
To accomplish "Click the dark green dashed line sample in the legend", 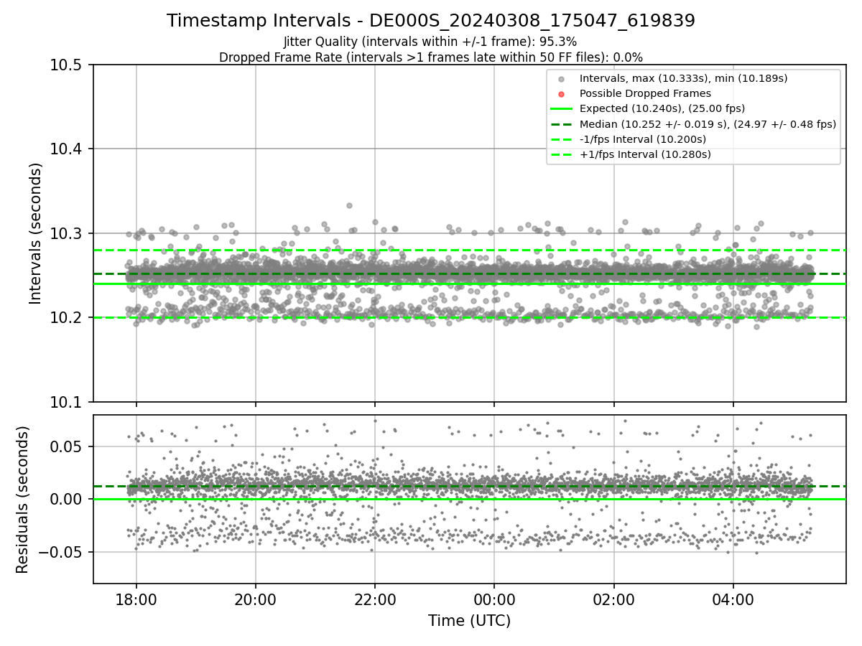I will point(562,124).
